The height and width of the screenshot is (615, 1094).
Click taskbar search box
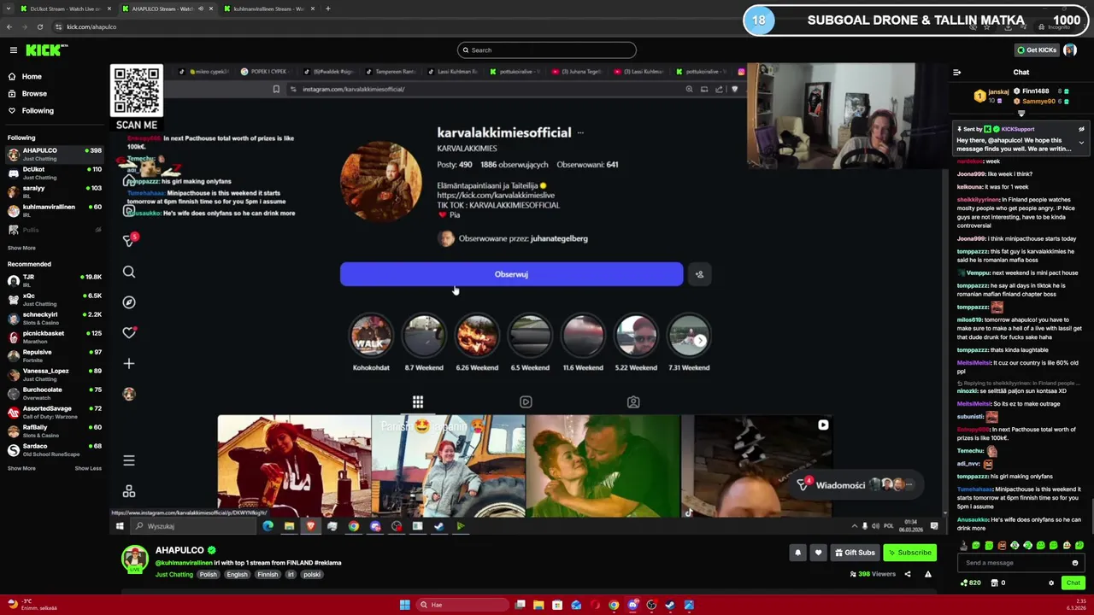tap(462, 605)
